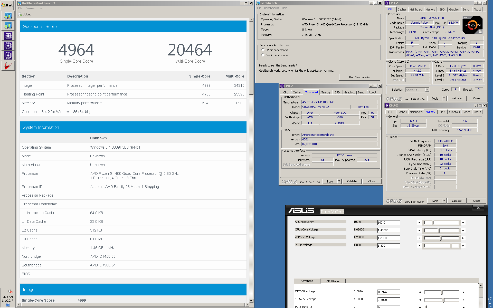Click Close in CPU-Z Memory window
The height and width of the screenshot is (308, 493).
[476, 201]
